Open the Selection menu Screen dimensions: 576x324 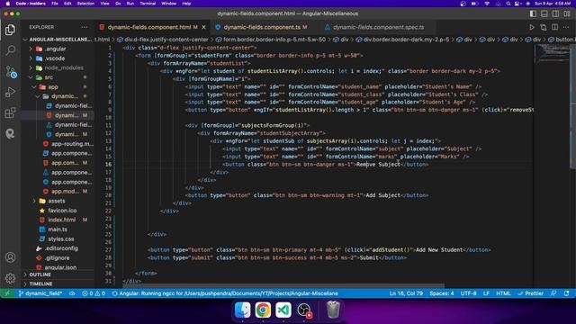click(85, 4)
